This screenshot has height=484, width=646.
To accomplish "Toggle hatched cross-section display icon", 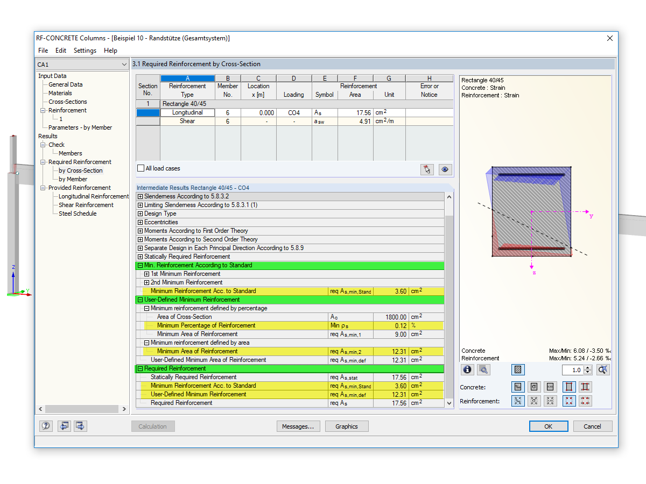I will (518, 370).
